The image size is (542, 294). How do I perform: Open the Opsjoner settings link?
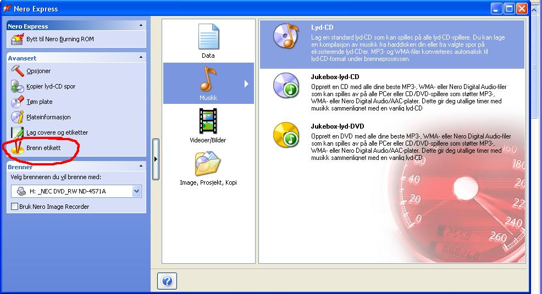38,71
